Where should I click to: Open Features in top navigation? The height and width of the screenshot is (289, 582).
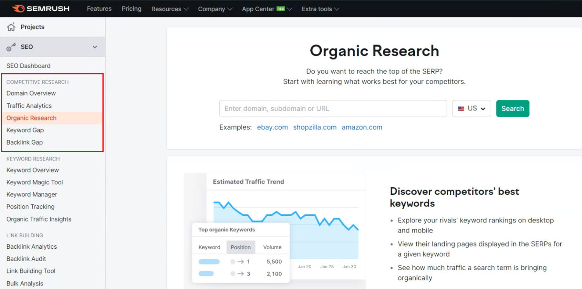(99, 9)
